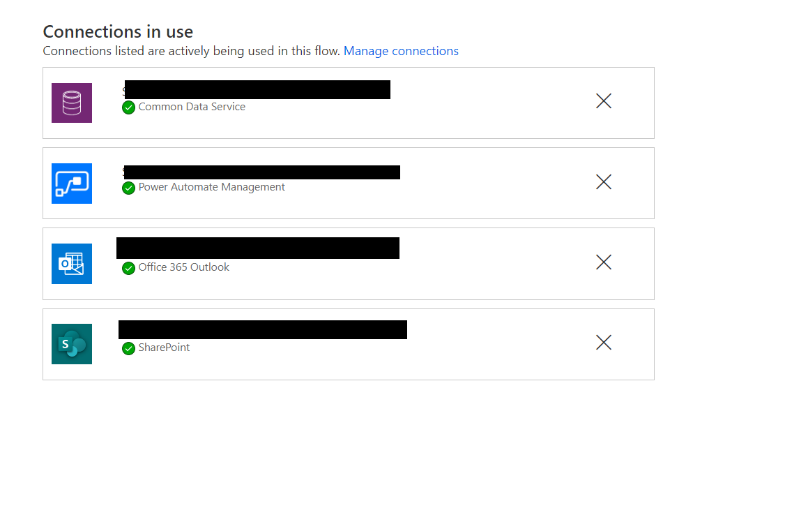Click the green checkmark next to SharePoint
This screenshot has width=792, height=515.
(128, 348)
